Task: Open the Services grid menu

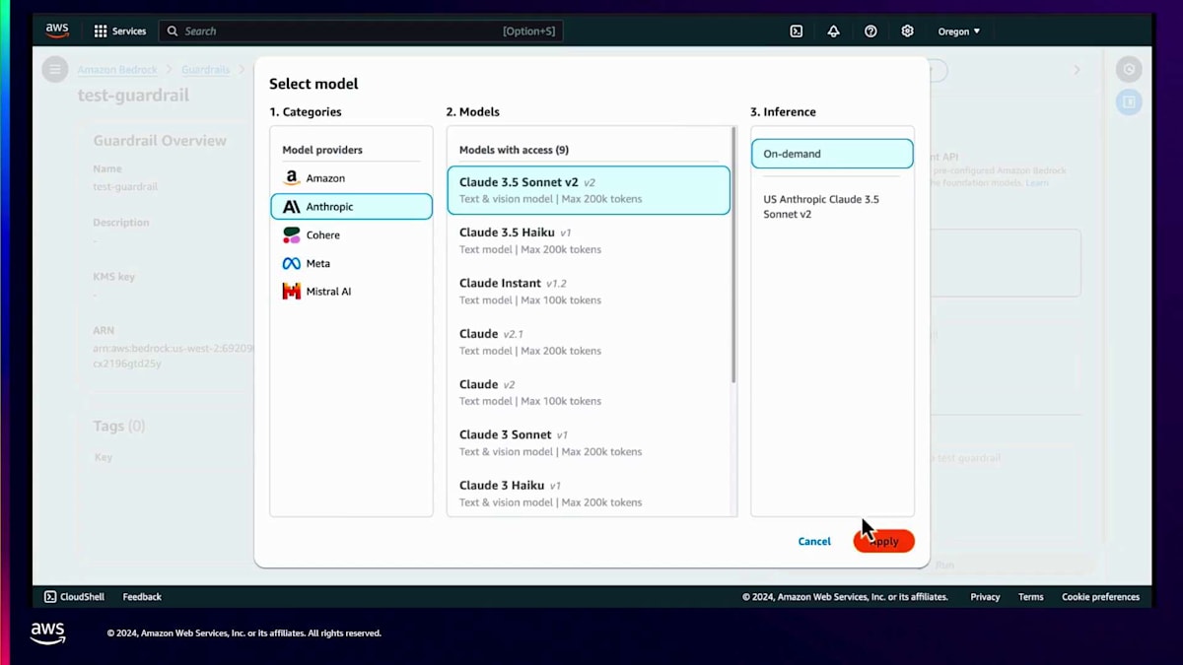Action: (101, 32)
